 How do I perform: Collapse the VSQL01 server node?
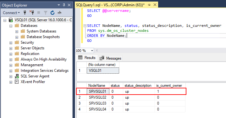click(x=5, y=20)
